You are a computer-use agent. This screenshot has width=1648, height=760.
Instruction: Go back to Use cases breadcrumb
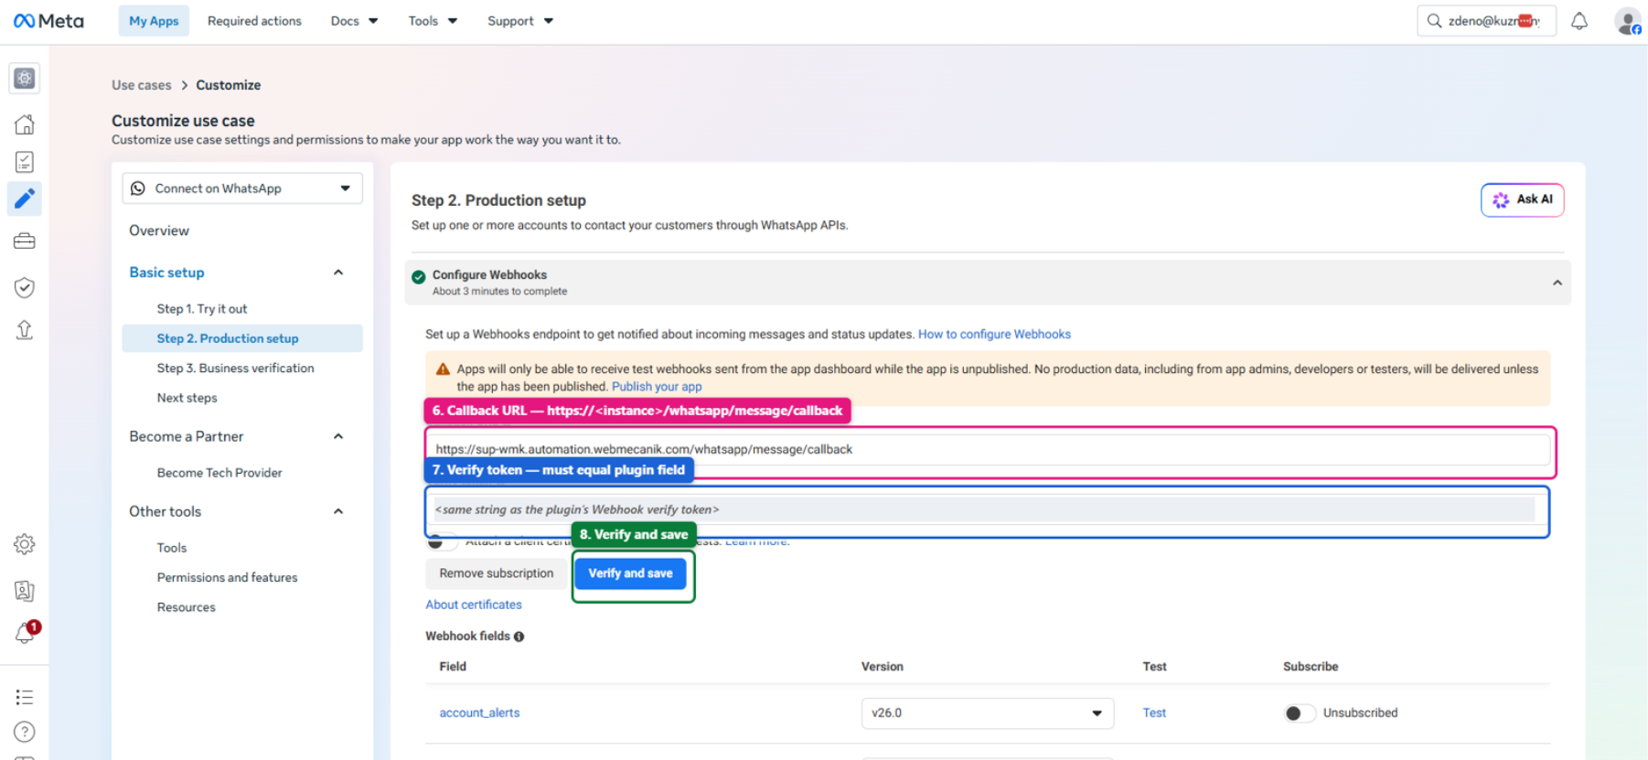click(142, 85)
